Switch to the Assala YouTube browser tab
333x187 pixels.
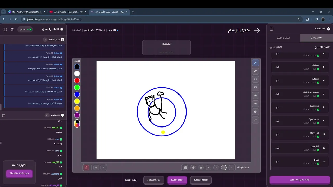(x=68, y=12)
